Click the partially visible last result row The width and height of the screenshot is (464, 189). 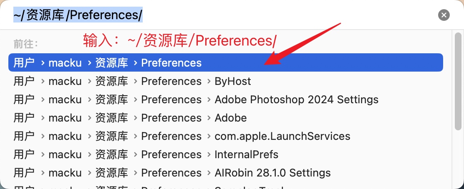(x=225, y=187)
